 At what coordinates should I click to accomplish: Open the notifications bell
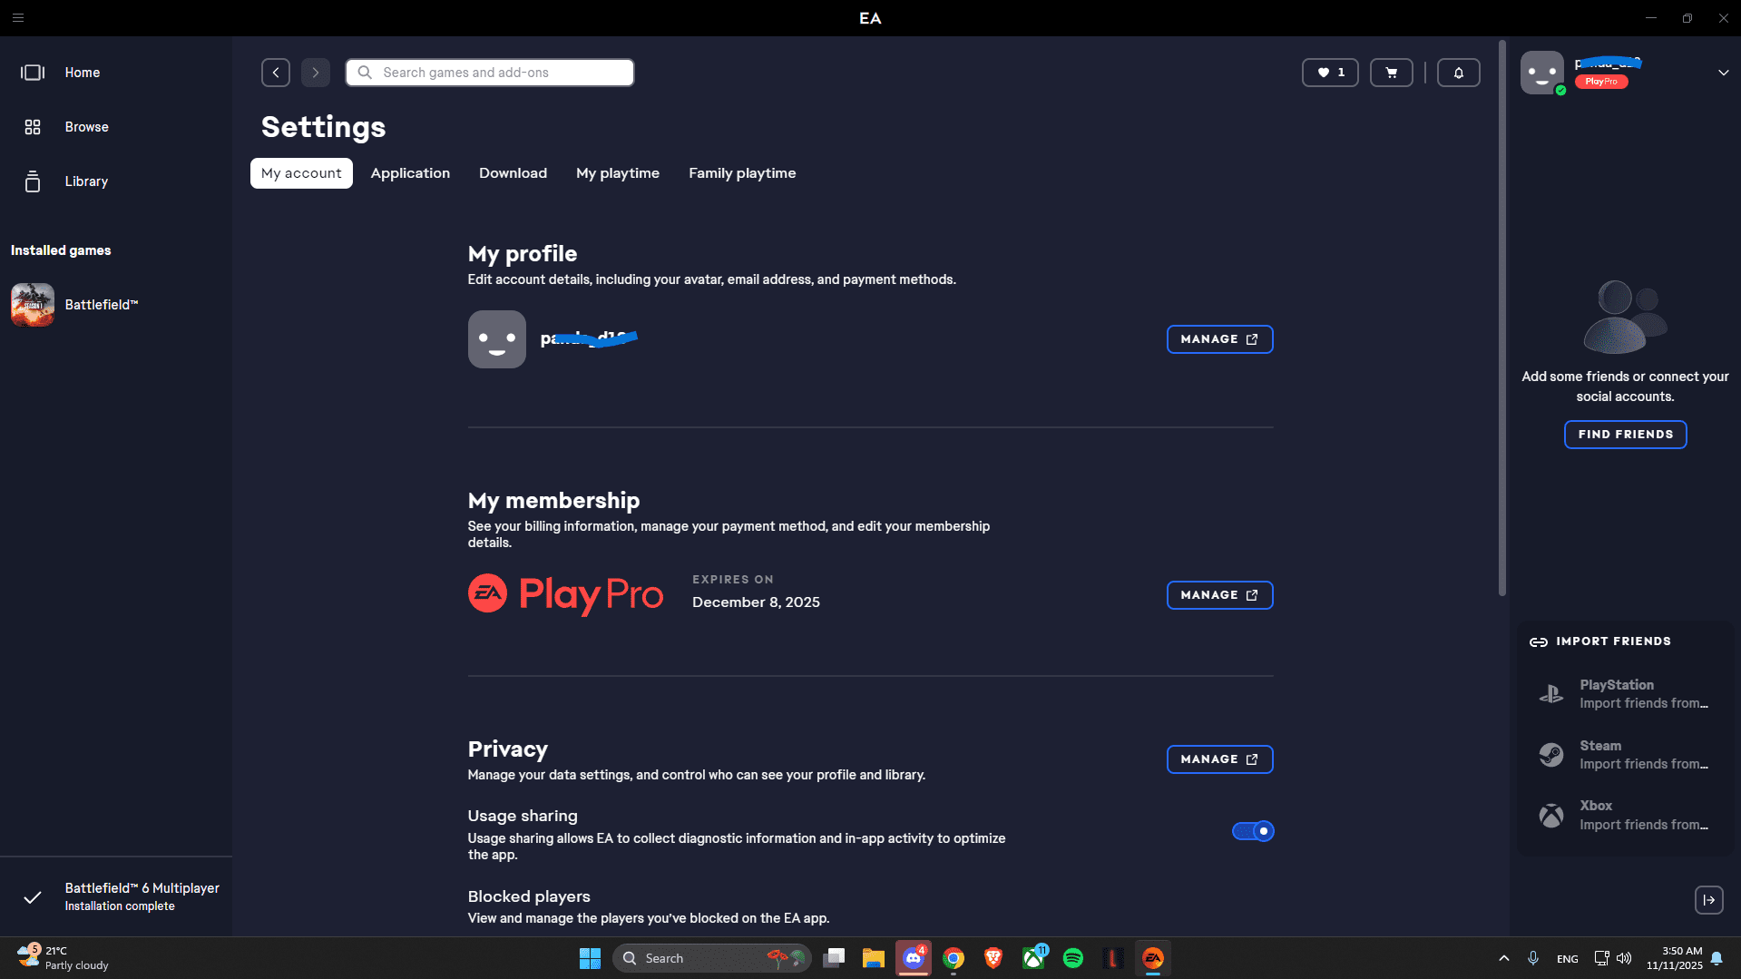(x=1458, y=73)
